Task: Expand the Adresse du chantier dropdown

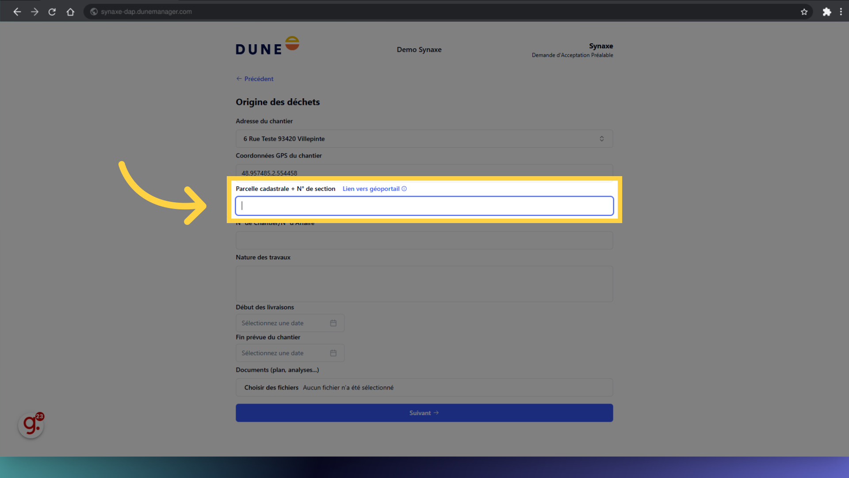Action: pos(601,139)
